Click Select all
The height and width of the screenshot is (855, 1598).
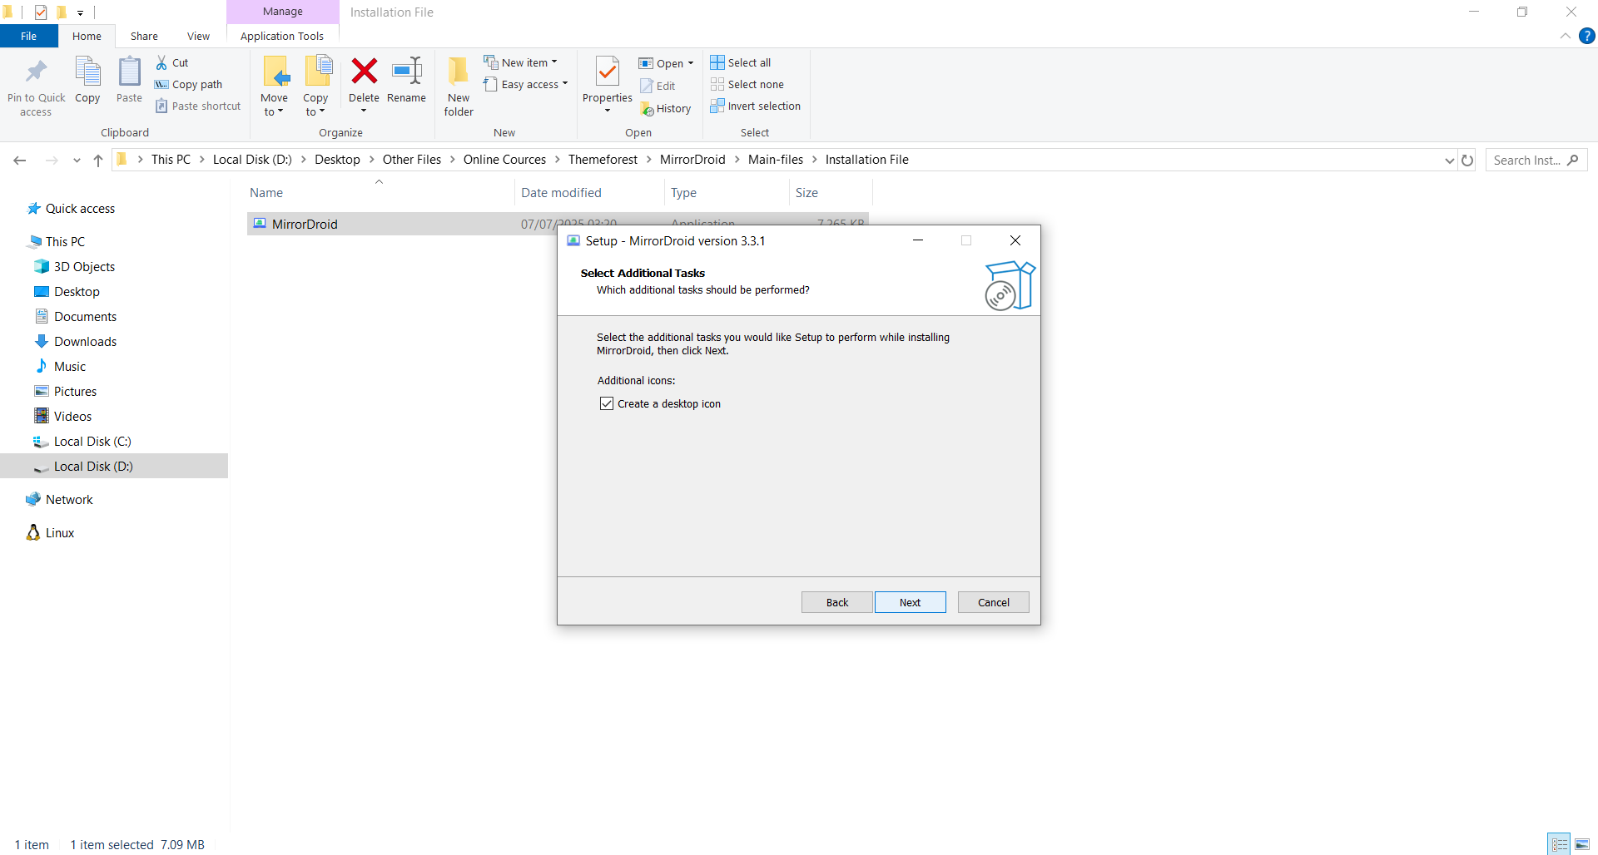point(741,62)
